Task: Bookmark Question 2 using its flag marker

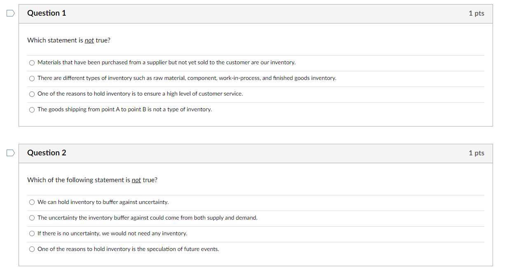Action: [x=10, y=153]
